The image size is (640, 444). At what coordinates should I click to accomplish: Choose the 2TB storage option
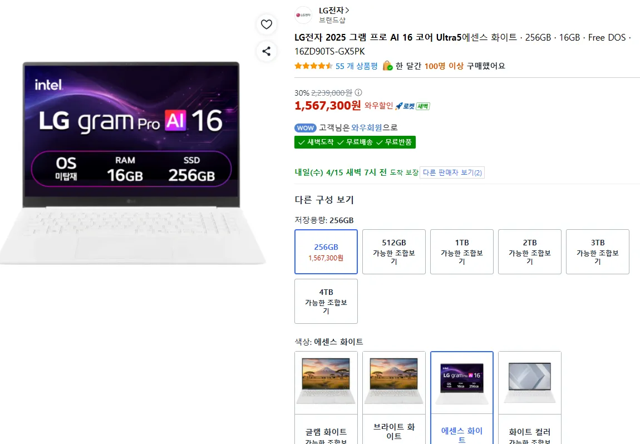[530, 251]
